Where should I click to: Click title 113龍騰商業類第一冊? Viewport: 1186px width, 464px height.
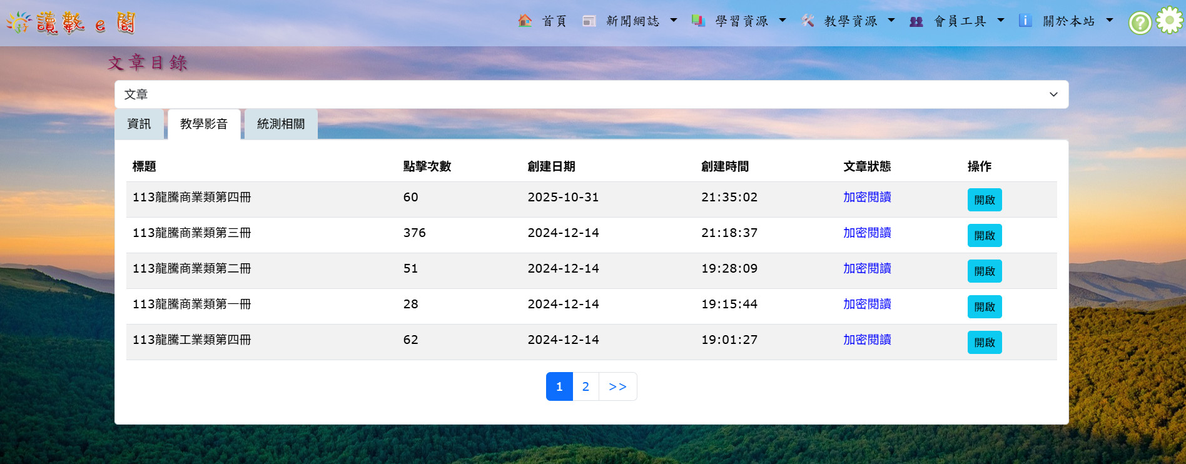click(191, 304)
